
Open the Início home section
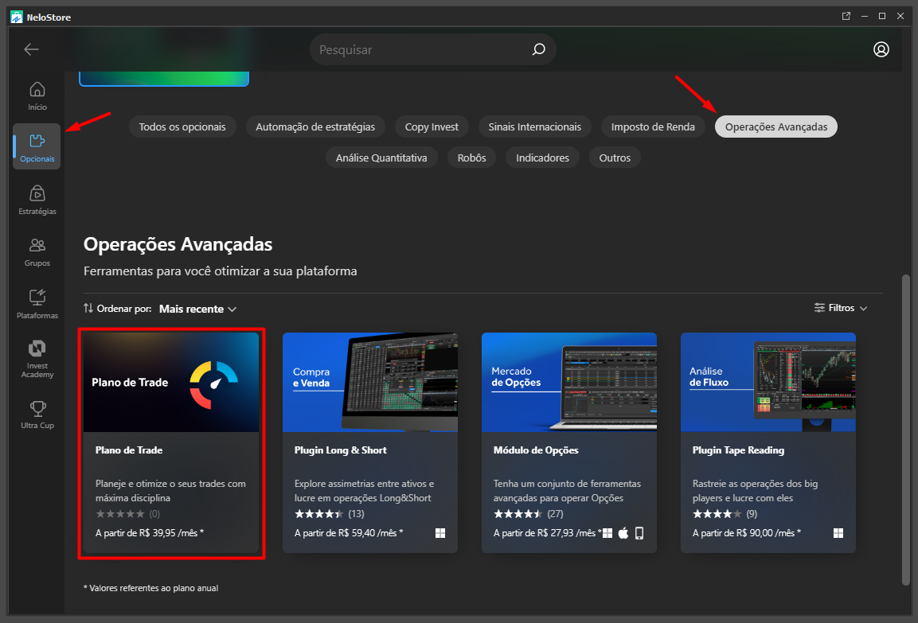point(37,96)
